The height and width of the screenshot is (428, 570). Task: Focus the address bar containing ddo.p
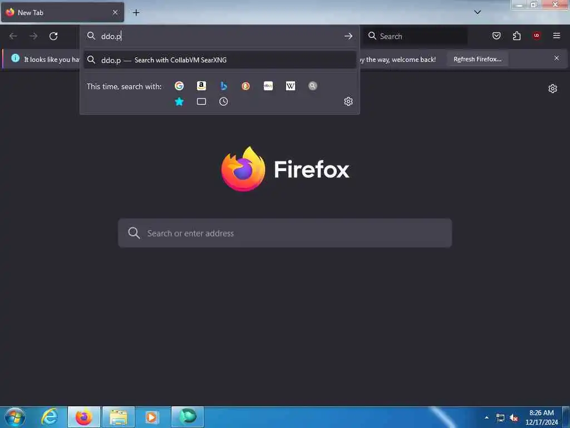220,36
